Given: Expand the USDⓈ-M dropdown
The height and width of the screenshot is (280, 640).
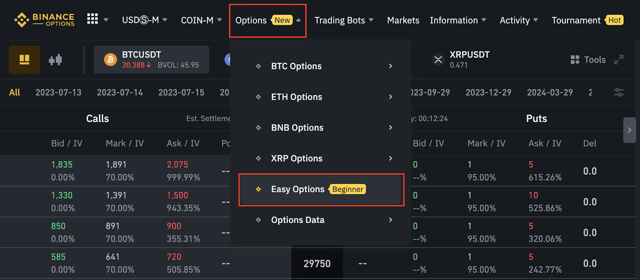Looking at the screenshot, I should pos(144,20).
